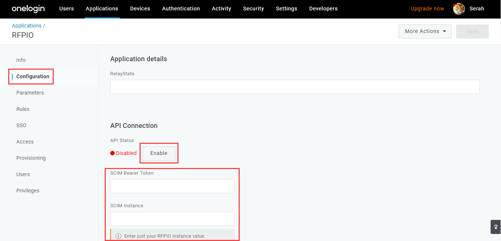Select the Users sidebar tab
The height and width of the screenshot is (241, 501).
(23, 174)
